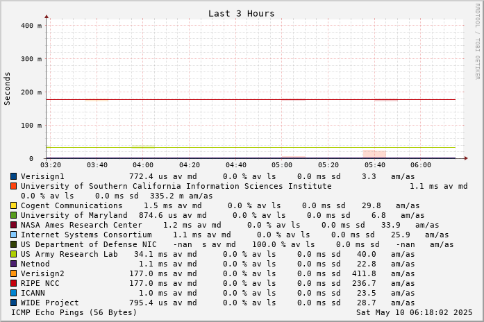
Task: Click the "335.2 m" am/as value
Action: 167,196
